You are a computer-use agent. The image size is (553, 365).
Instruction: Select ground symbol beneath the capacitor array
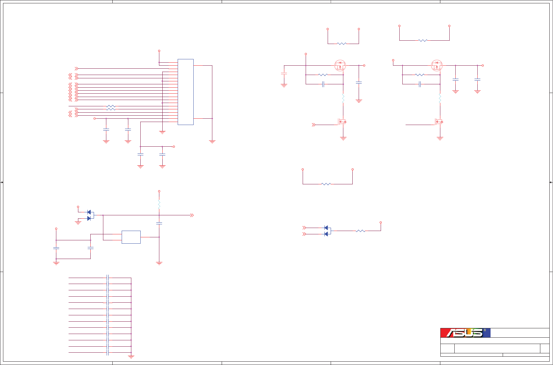(131, 357)
